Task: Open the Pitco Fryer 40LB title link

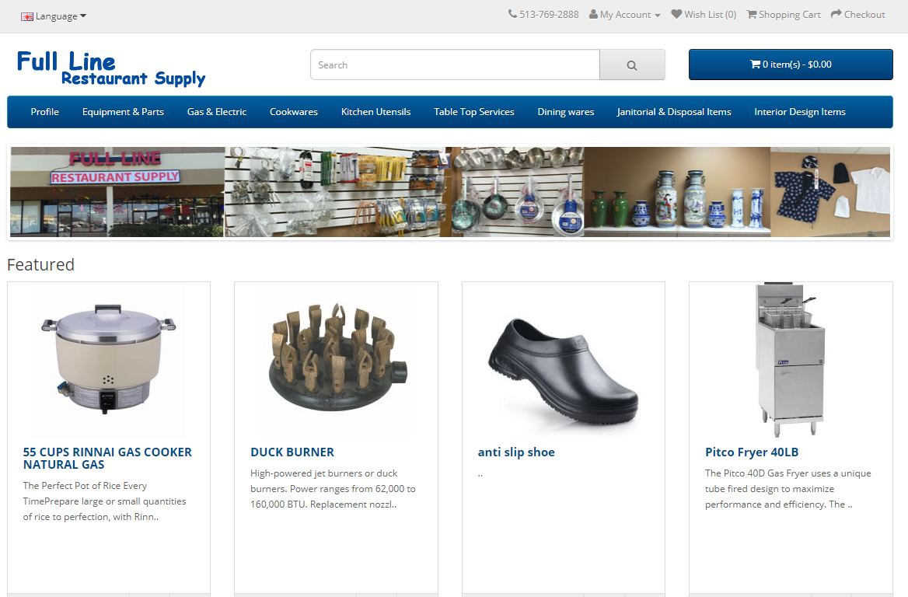Action: [x=752, y=452]
